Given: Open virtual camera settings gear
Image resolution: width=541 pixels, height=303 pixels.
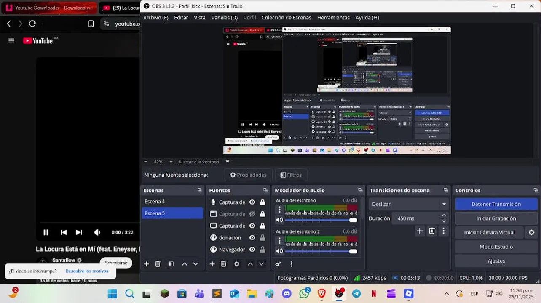Looking at the screenshot, I should click(531, 232).
